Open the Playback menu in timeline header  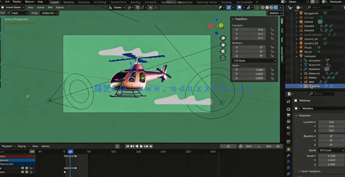(x=8, y=146)
